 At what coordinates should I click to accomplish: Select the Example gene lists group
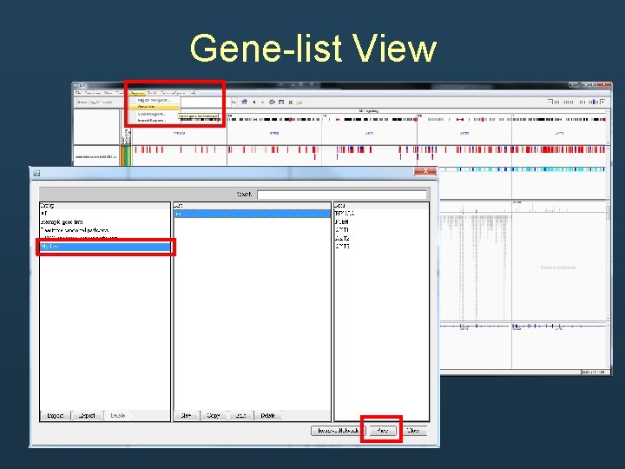point(105,222)
